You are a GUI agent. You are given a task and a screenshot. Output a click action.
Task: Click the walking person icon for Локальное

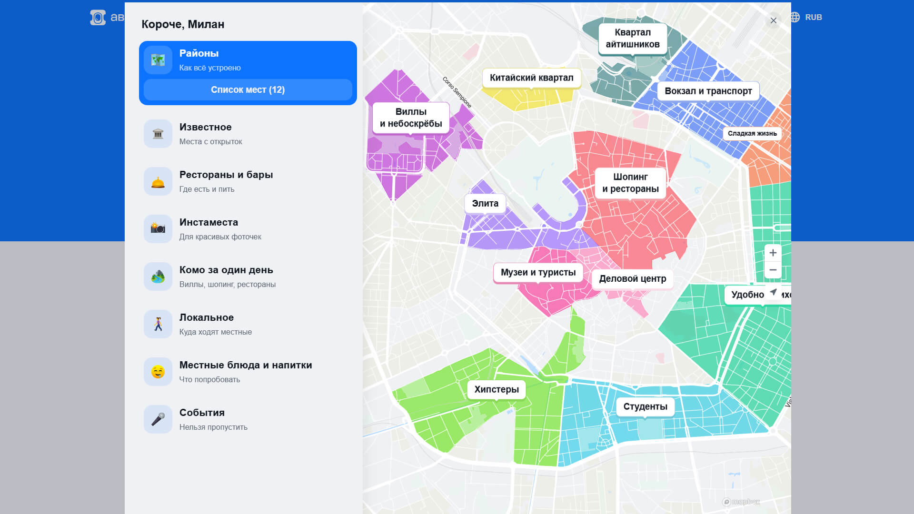158,324
